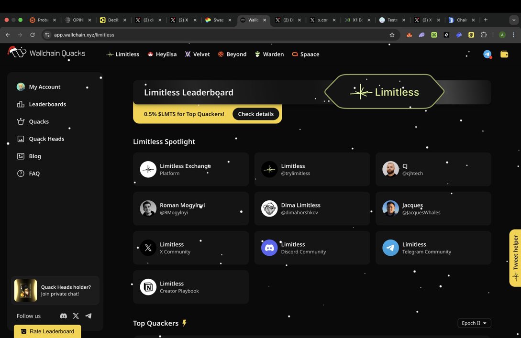Click the Limitless X Community icon
The image size is (521, 338).
(x=148, y=248)
